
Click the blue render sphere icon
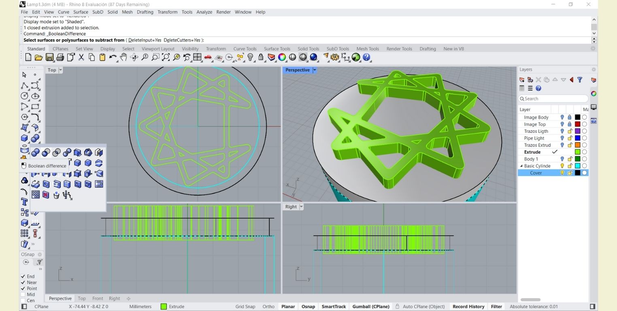314,58
